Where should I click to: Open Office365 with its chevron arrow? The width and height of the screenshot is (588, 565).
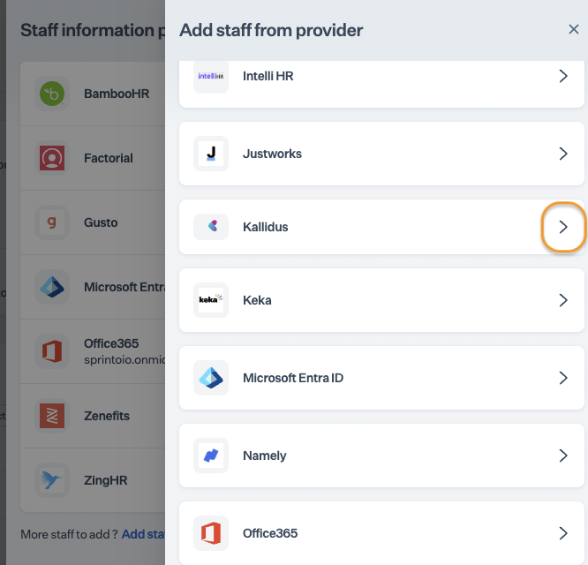(563, 532)
